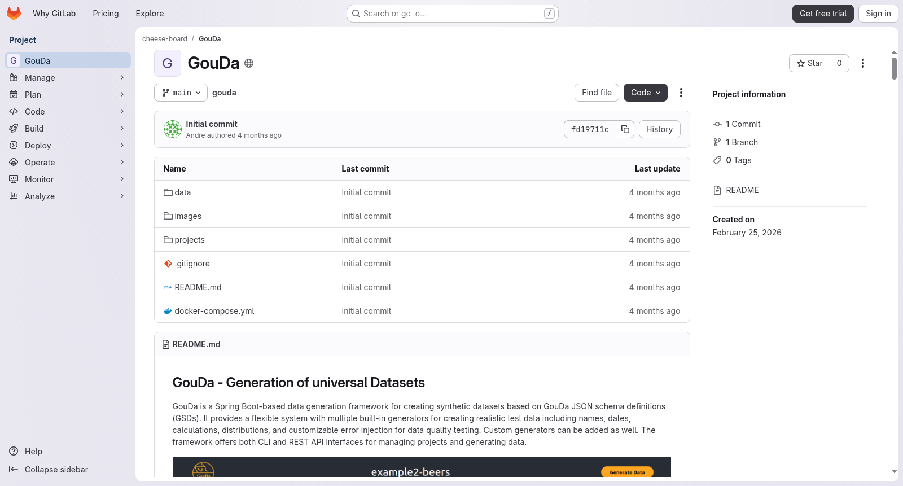The height and width of the screenshot is (486, 903).
Task: Focus the Search or go to field
Action: point(453,14)
